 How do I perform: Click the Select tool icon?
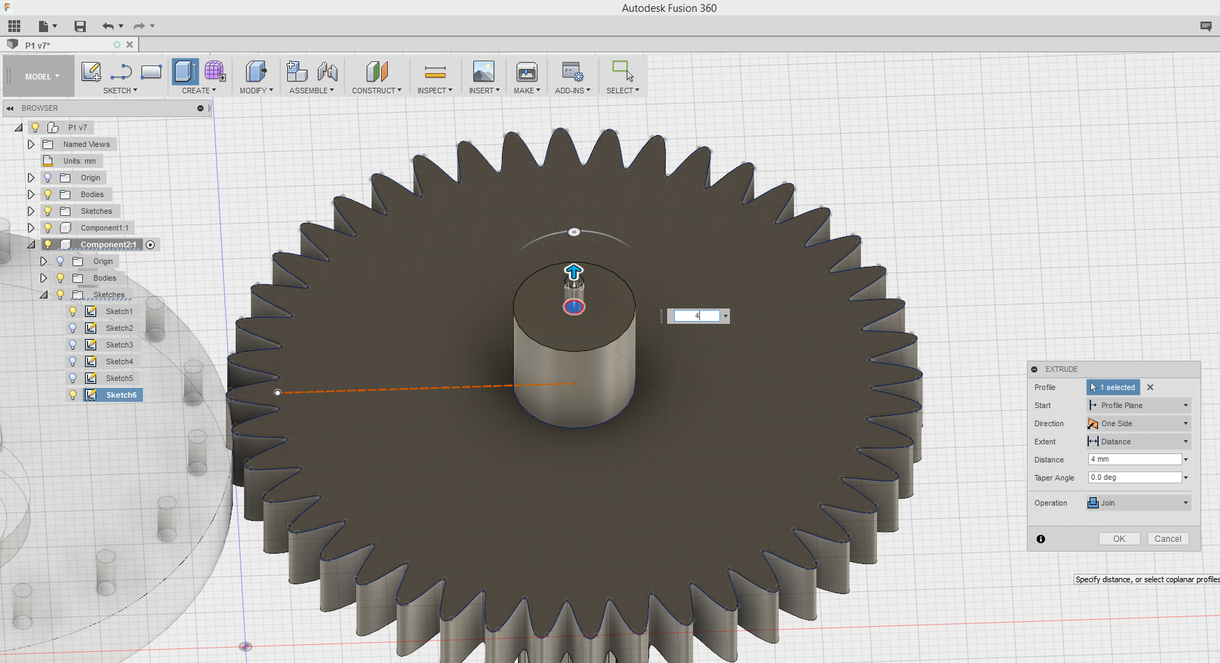[x=623, y=71]
